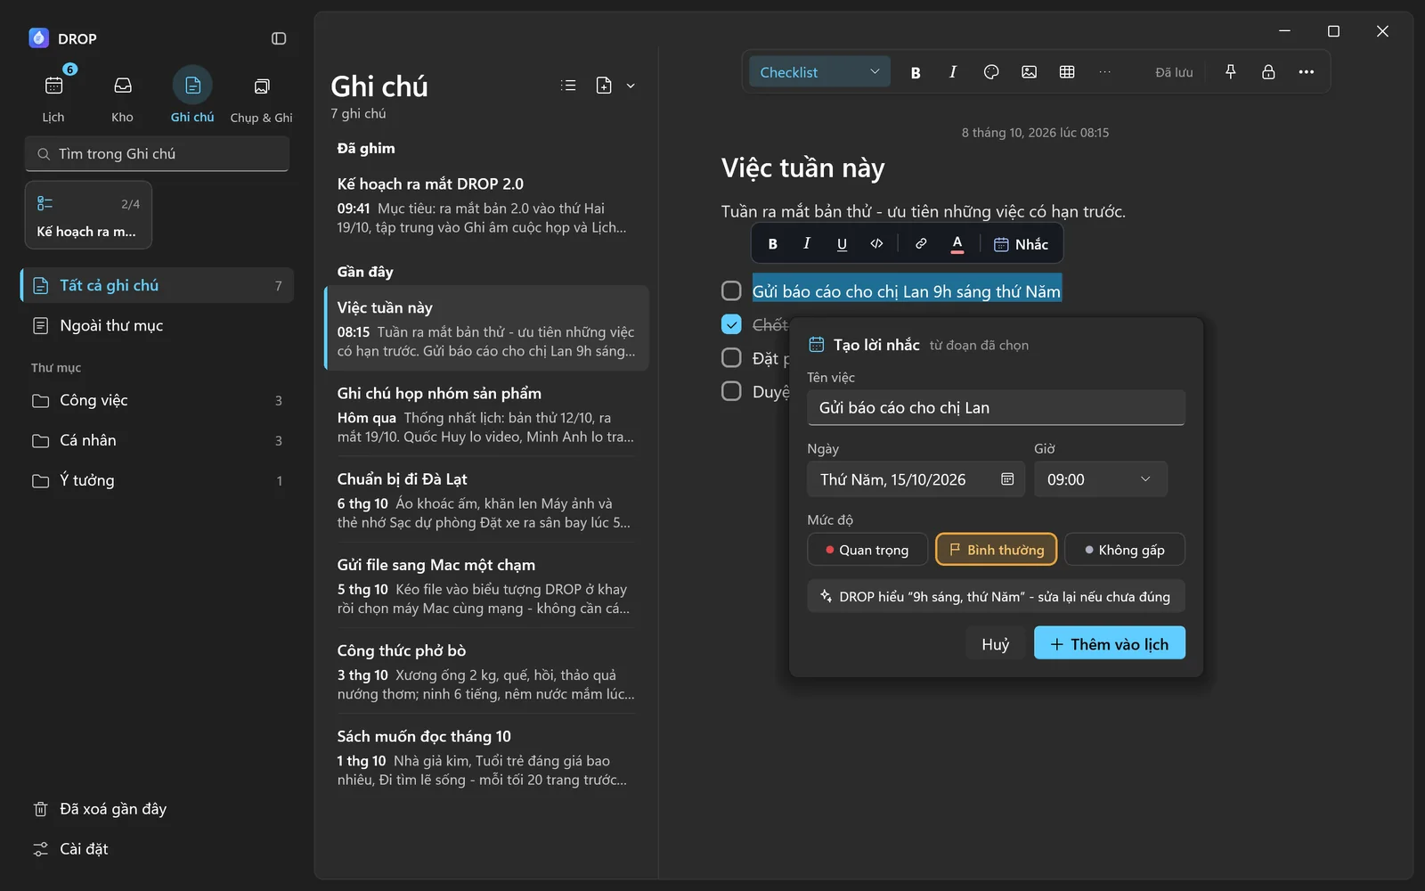
Task: Open the Giờ 09:00 time dropdown
Action: click(x=1101, y=479)
